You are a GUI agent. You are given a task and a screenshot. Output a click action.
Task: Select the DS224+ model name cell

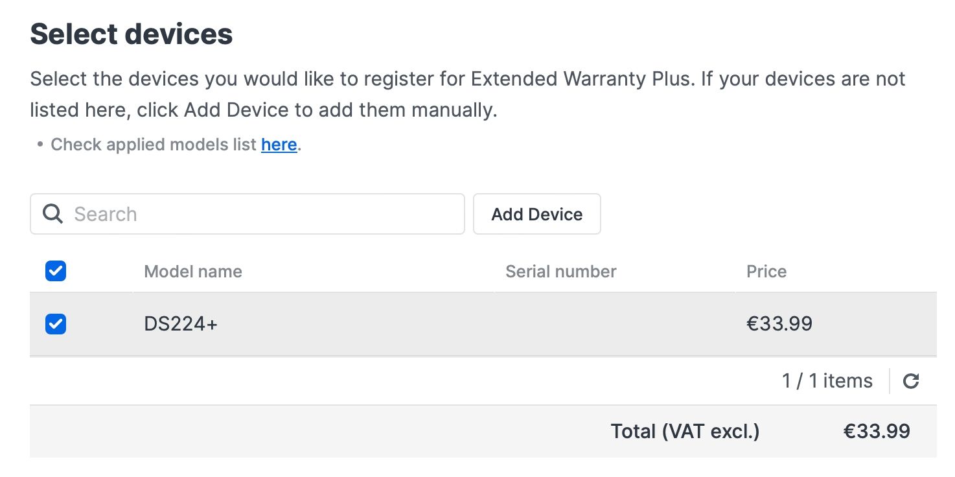pyautogui.click(x=181, y=323)
